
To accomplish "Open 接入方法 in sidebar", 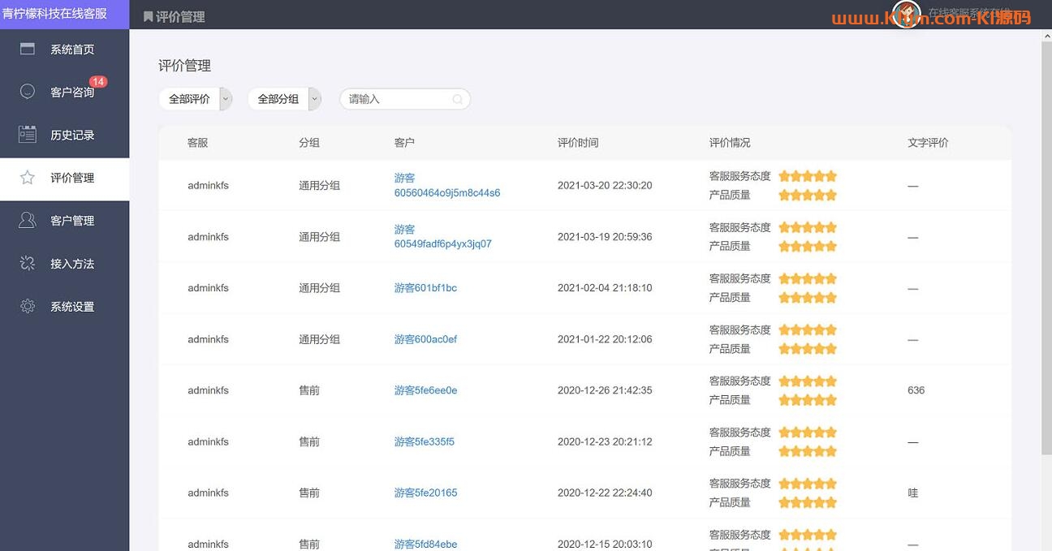I will pyautogui.click(x=64, y=264).
